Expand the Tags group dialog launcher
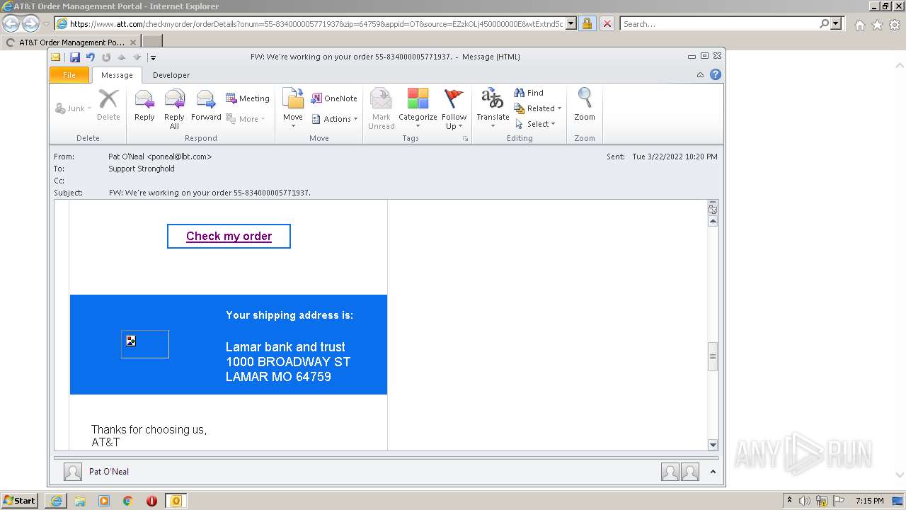The width and height of the screenshot is (906, 510). 466,139
